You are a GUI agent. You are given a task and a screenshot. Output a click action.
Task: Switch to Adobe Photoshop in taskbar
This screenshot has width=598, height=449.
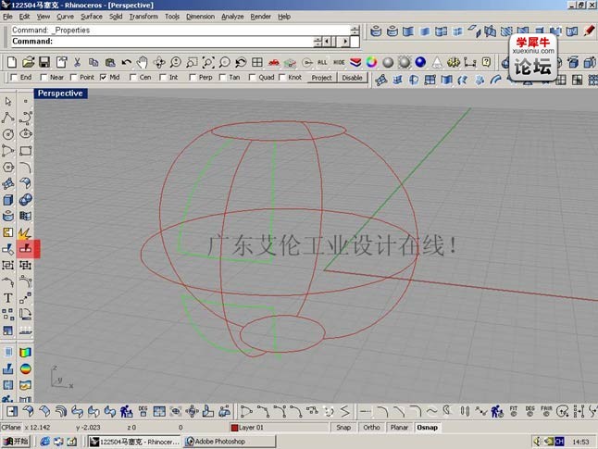[x=230, y=442]
